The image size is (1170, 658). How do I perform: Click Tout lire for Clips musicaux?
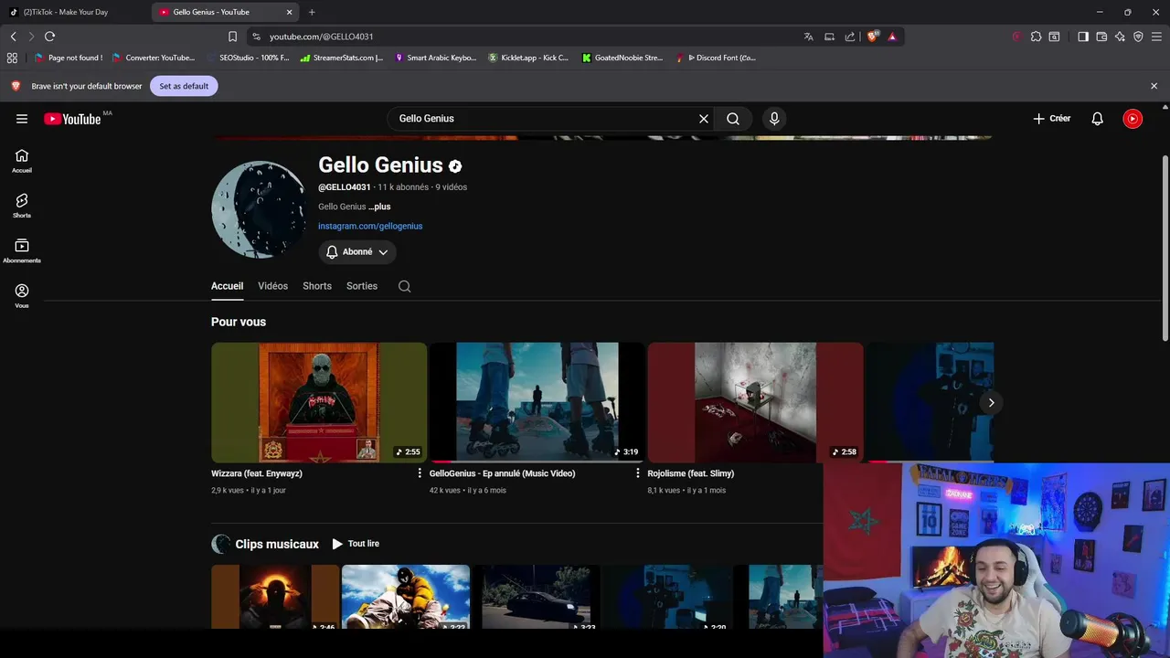pyautogui.click(x=356, y=544)
